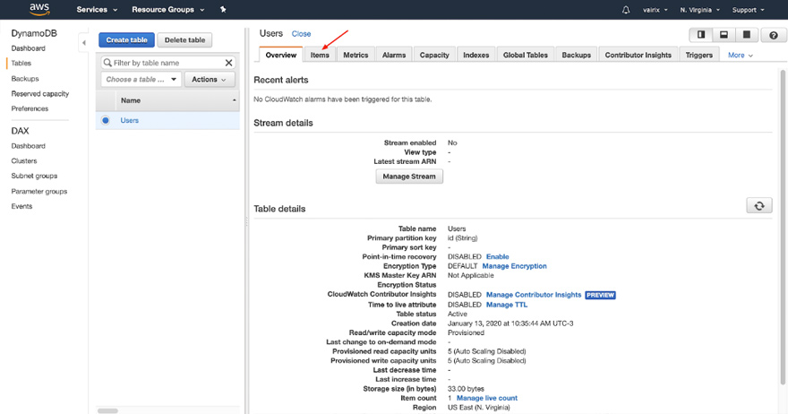Open Tables in the sidebar
788x414 pixels.
(21, 63)
